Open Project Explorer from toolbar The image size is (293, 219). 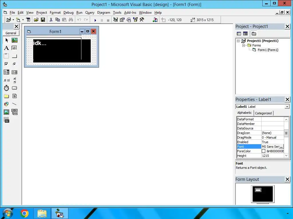(116, 20)
